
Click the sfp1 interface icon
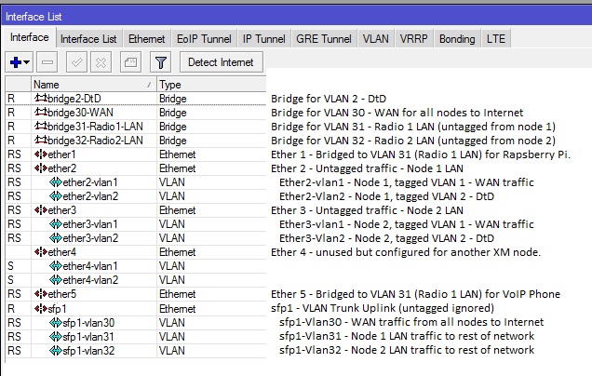point(40,308)
